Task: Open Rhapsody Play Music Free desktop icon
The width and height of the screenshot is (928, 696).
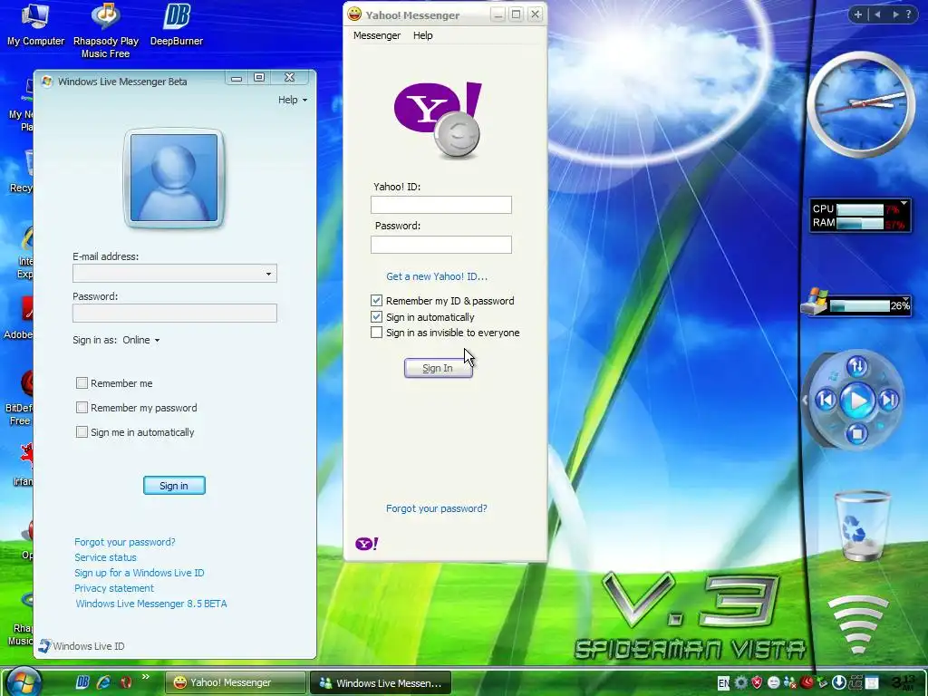Action: 105,31
